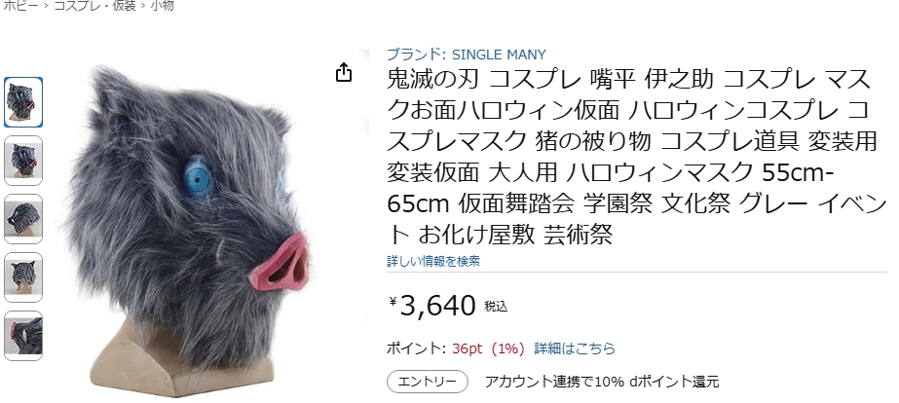Click the product title text
The width and height of the screenshot is (899, 403).
(x=636, y=157)
